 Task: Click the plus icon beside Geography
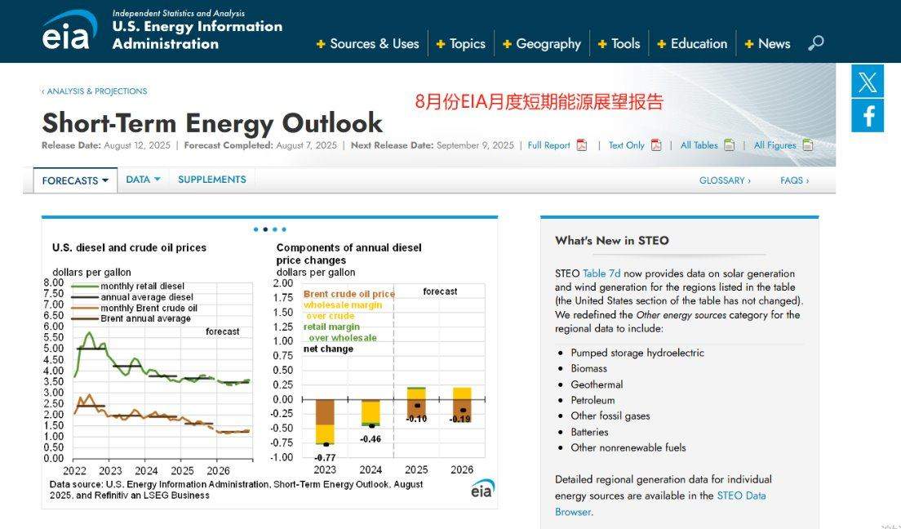click(508, 44)
